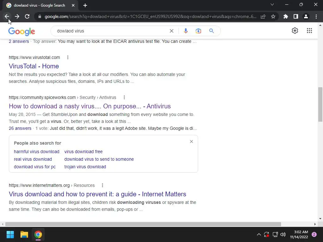Click the virustotal.com URL text
Image resolution: width=323 pixels, height=242 pixels.
pos(34,57)
